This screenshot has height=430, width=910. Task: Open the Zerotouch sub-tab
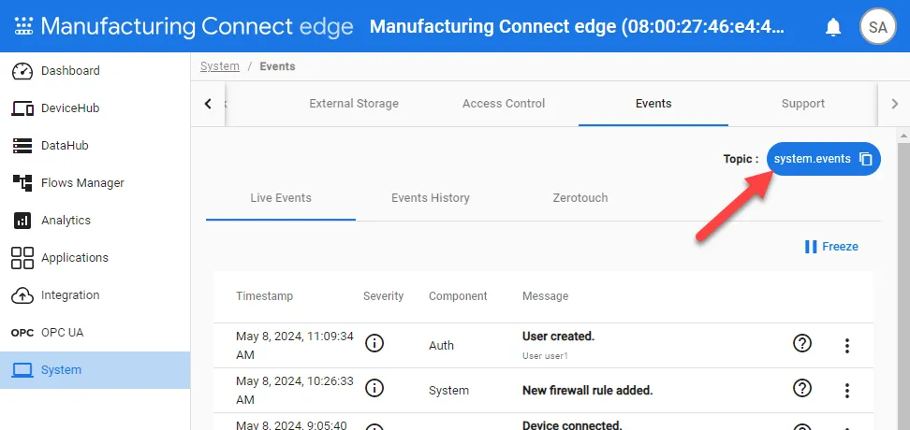(580, 198)
